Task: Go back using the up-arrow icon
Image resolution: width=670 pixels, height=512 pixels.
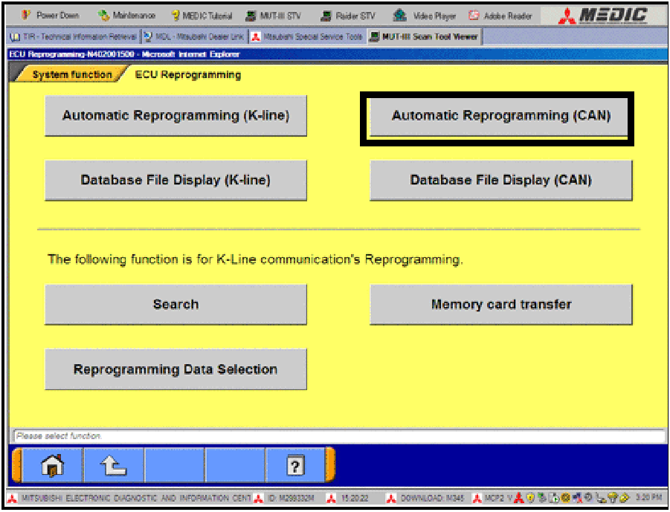Action: 112,466
